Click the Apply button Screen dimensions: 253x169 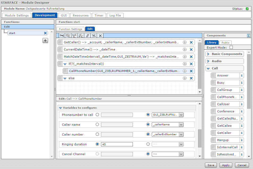[x=226, y=165]
